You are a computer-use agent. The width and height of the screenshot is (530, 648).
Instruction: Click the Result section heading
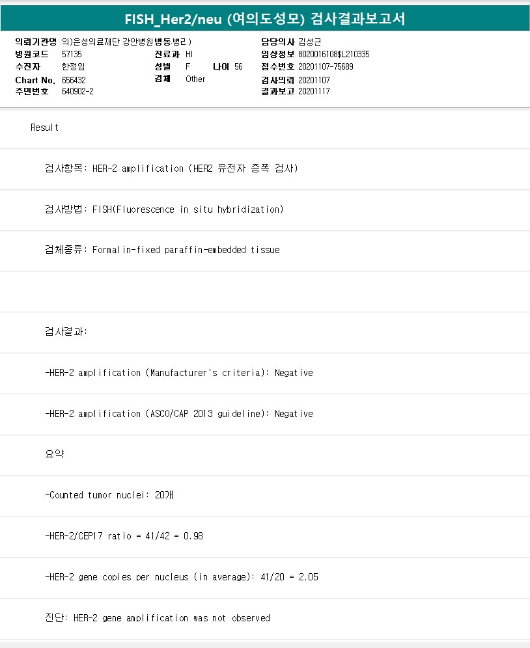[x=45, y=128]
